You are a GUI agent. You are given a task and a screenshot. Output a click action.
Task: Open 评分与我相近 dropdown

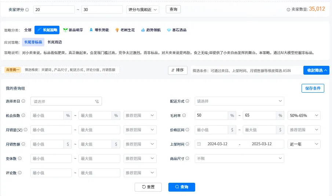[x=143, y=10]
